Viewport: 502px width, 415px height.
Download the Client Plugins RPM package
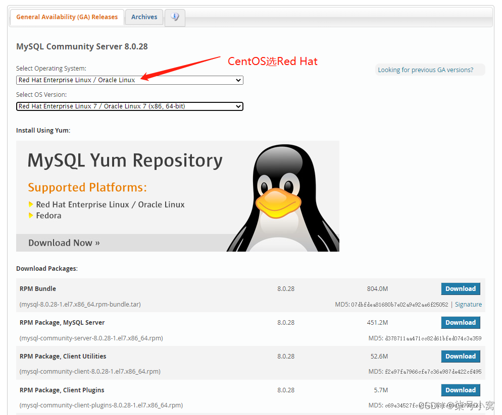[460, 390]
